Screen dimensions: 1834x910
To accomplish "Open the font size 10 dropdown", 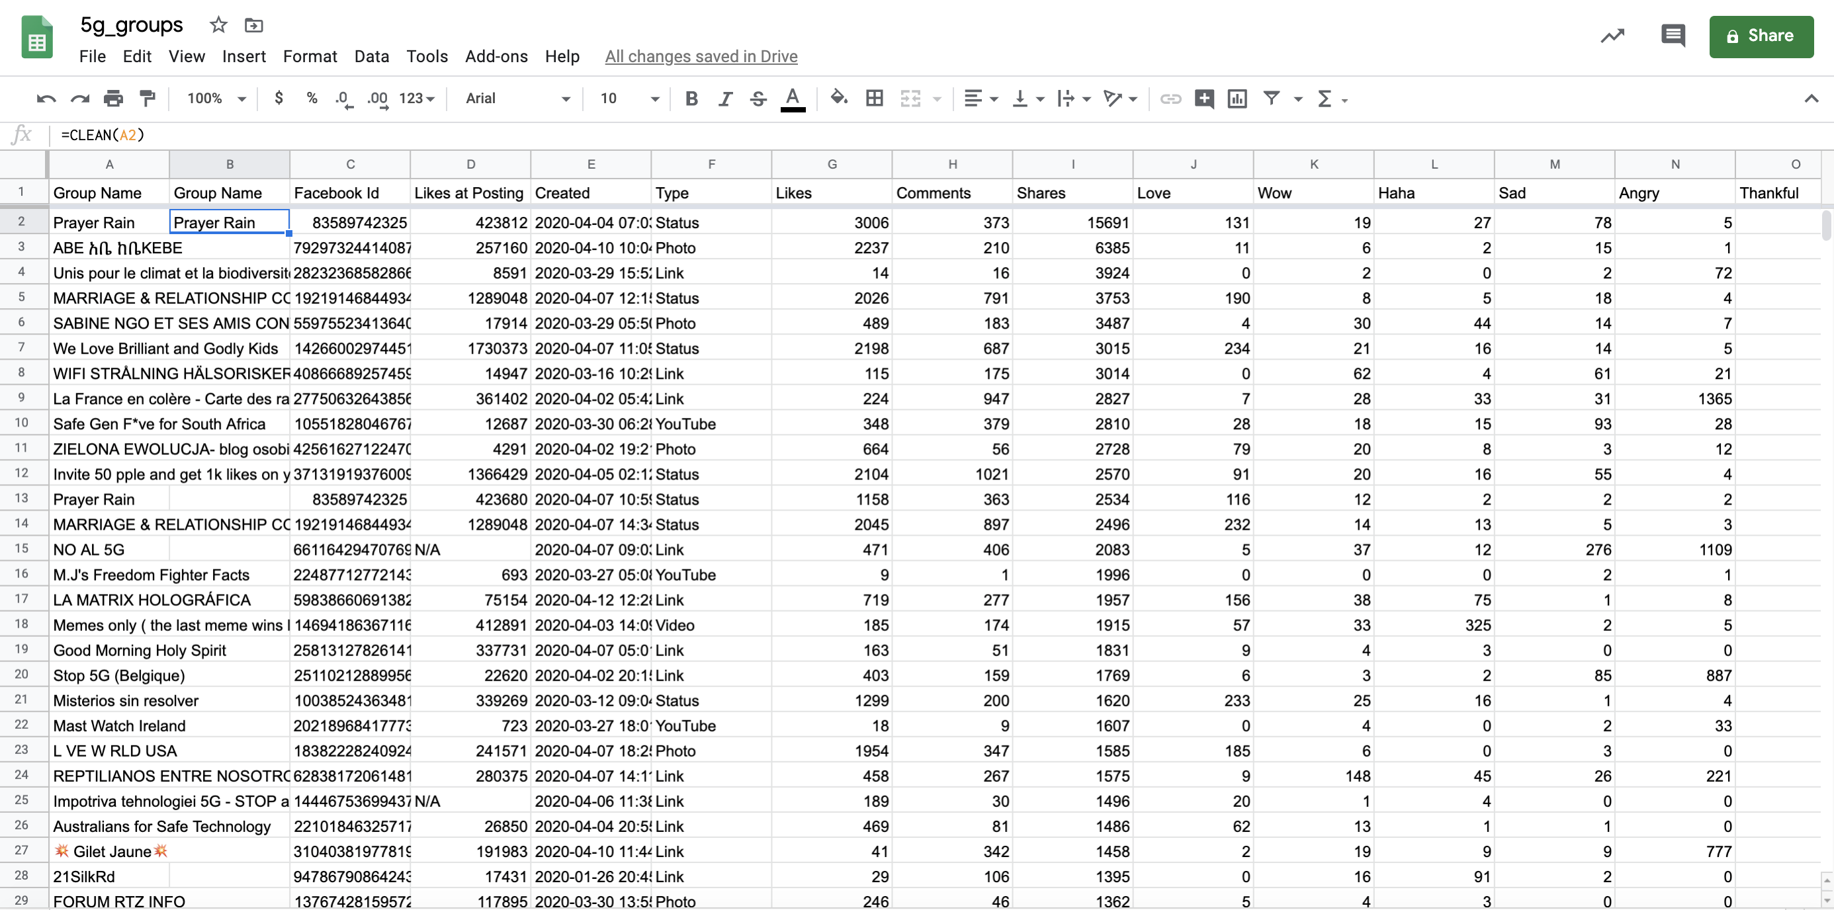I will [629, 99].
